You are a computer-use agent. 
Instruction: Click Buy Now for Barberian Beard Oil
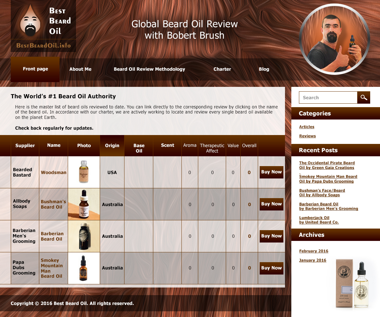(x=271, y=236)
